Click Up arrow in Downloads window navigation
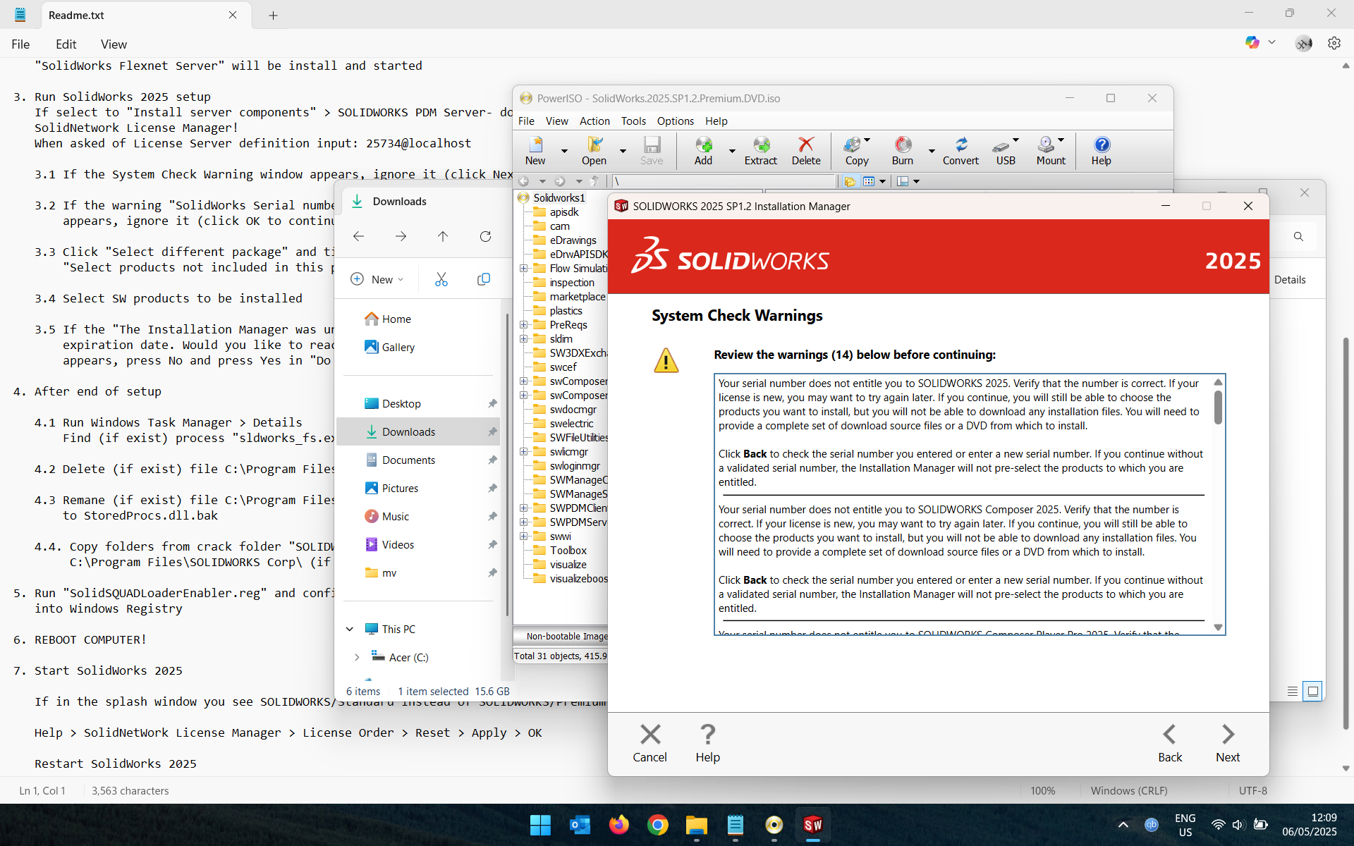 pyautogui.click(x=443, y=236)
